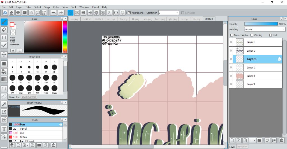
Task: Enable Protect Alpha checkbox
Action: pos(232,35)
